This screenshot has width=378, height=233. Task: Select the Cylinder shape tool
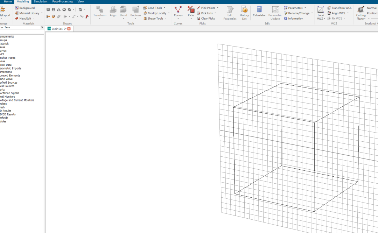click(69, 9)
